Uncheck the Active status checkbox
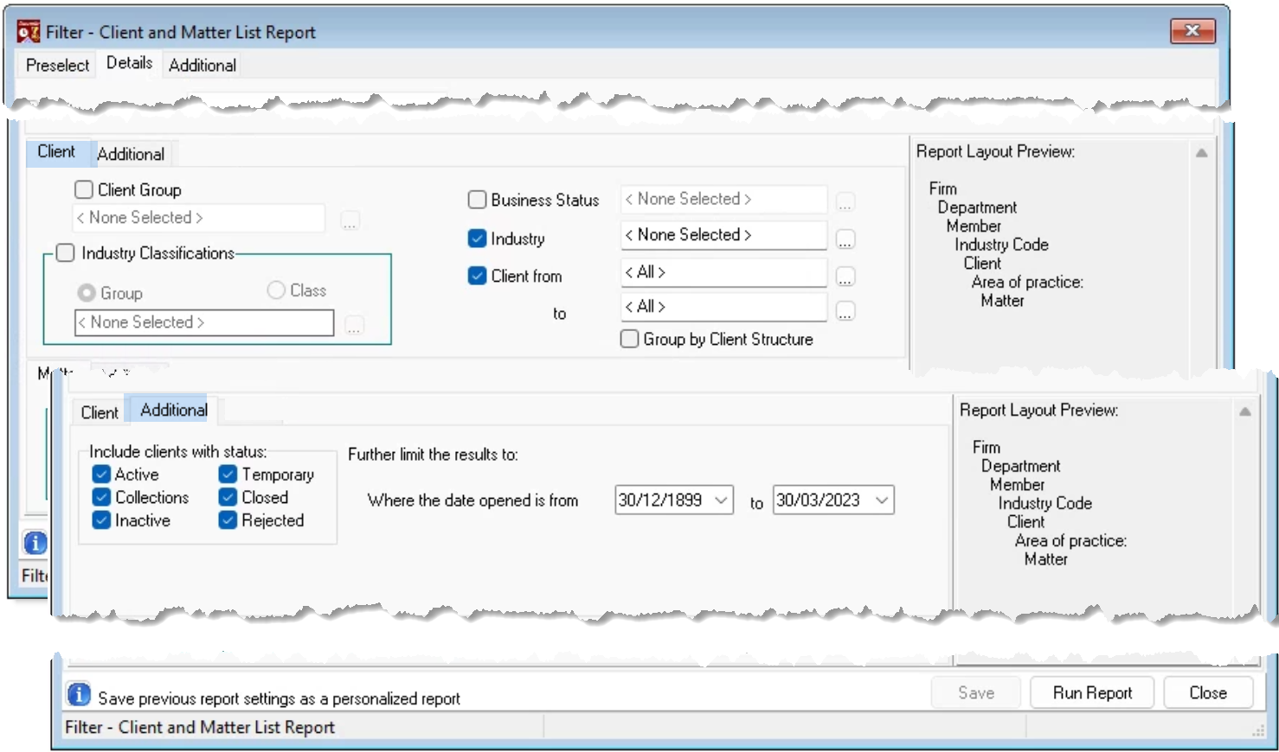Viewport: 1279px width, 752px height. pos(101,475)
